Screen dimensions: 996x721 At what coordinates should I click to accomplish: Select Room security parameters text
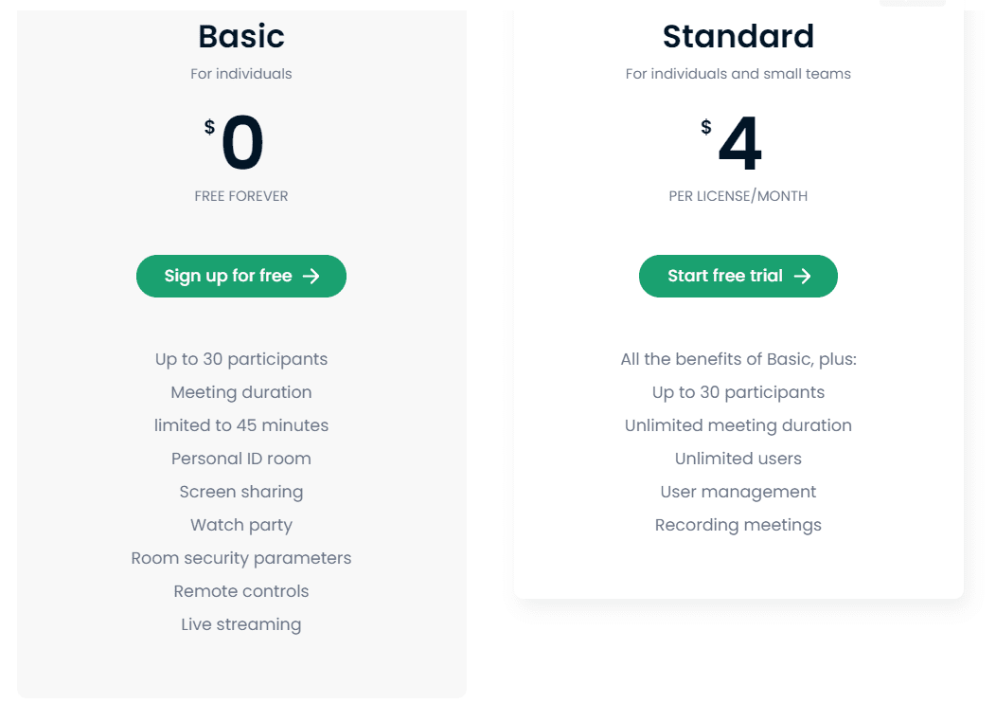click(x=241, y=558)
